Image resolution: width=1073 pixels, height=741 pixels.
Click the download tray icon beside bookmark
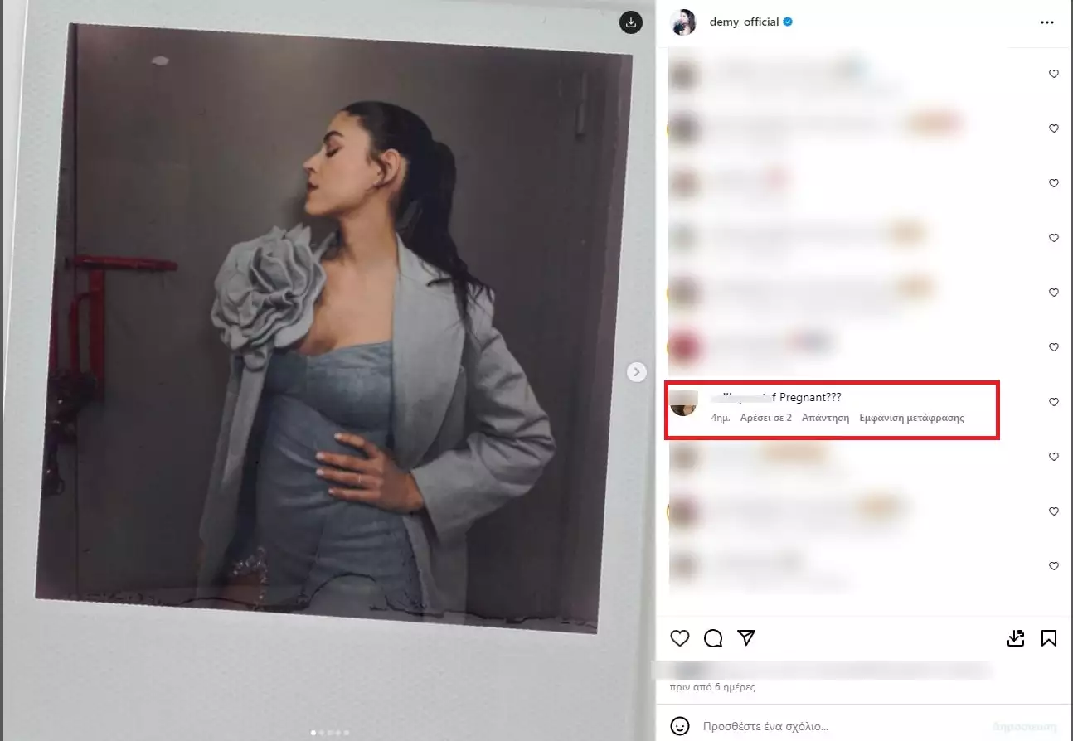(x=1017, y=638)
